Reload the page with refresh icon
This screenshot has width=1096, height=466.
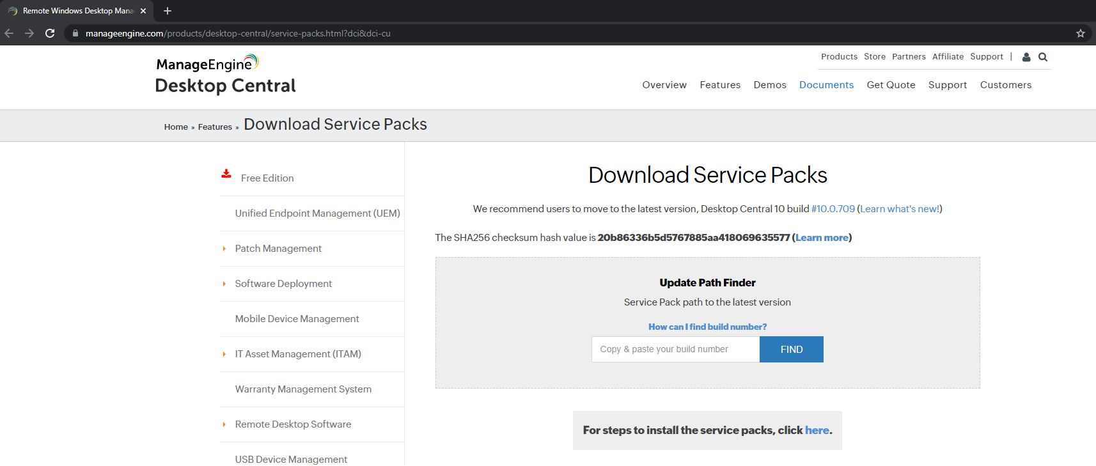[50, 33]
